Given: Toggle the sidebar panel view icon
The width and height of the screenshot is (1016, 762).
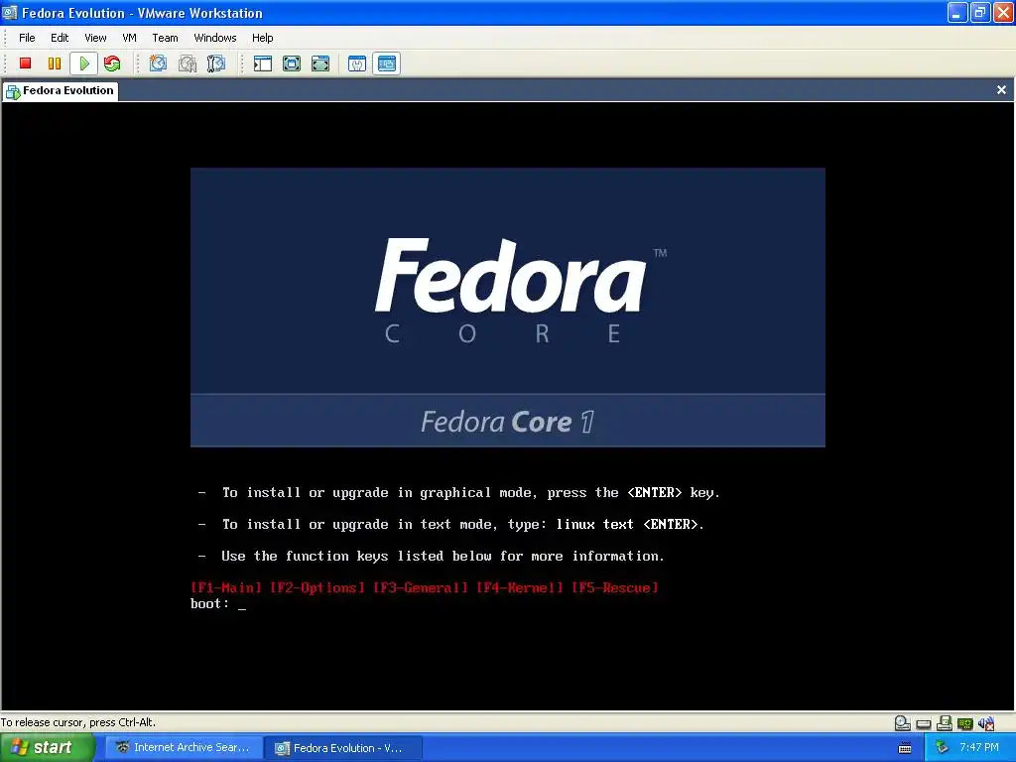Looking at the screenshot, I should tap(262, 63).
